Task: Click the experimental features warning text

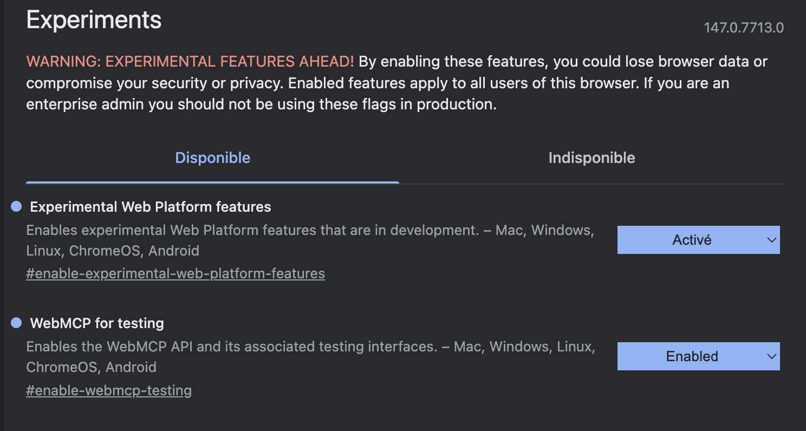Action: click(396, 82)
